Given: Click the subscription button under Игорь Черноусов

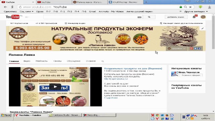Looking at the screenshot, I should 190,75.
